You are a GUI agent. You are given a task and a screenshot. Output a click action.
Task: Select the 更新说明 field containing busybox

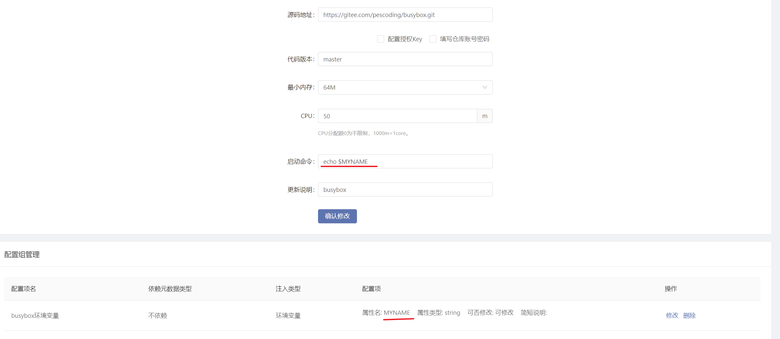click(x=405, y=189)
